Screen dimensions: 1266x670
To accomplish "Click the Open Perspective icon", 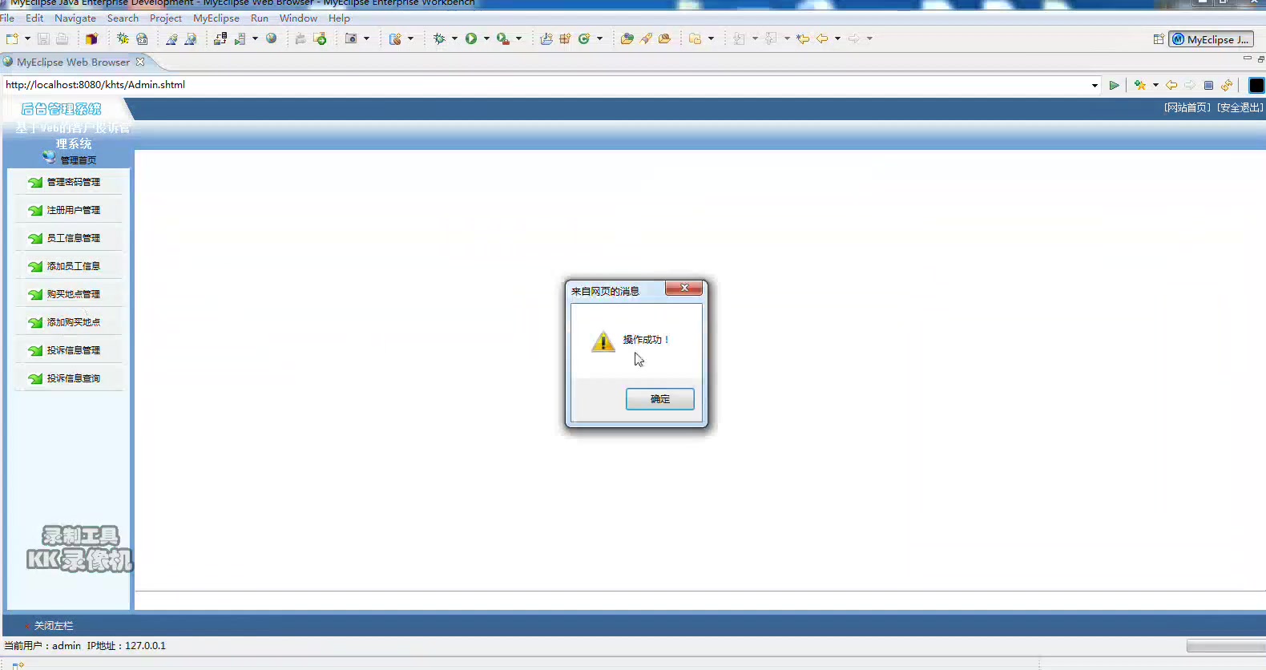I will pyautogui.click(x=1159, y=39).
